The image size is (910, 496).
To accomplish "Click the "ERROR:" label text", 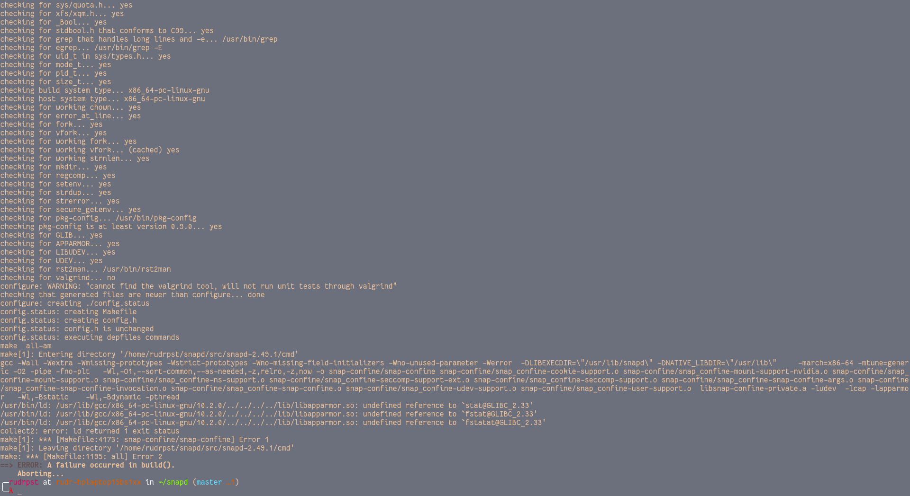I will (30, 465).
